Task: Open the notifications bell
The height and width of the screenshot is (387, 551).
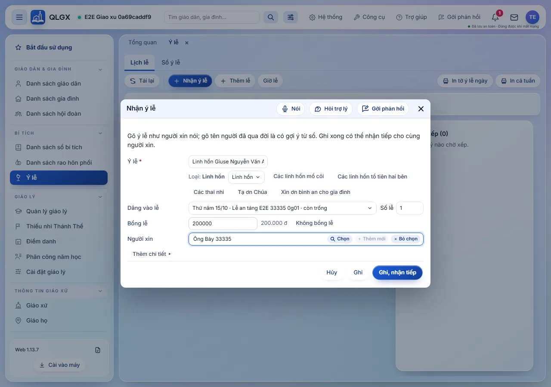Action: point(495,17)
